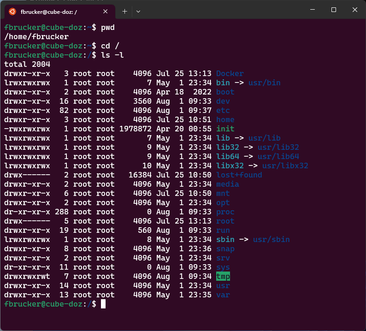Click the 09:37 time on etc row
The width and height of the screenshot is (366, 331).
coord(200,111)
